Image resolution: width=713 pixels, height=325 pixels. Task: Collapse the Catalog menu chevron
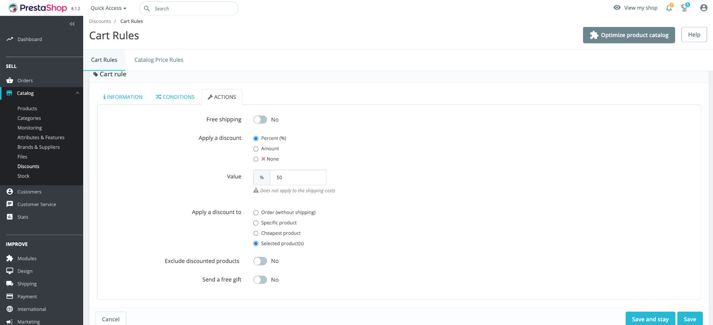click(x=77, y=93)
